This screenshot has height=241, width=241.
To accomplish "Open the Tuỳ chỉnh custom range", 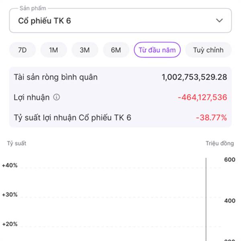I will point(208,50).
